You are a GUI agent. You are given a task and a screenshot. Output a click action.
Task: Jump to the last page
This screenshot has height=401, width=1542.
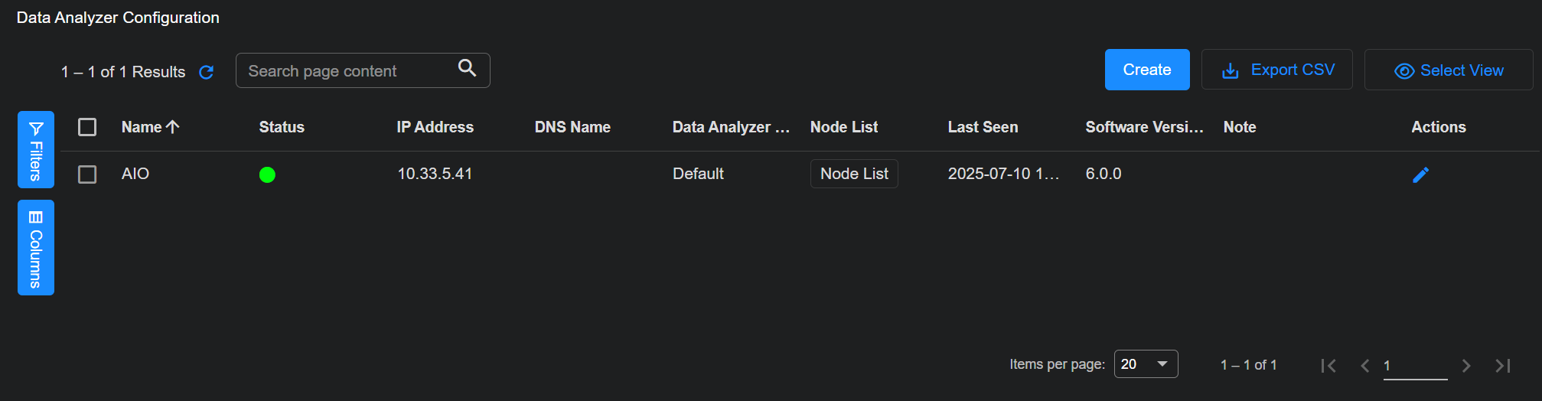click(1503, 366)
